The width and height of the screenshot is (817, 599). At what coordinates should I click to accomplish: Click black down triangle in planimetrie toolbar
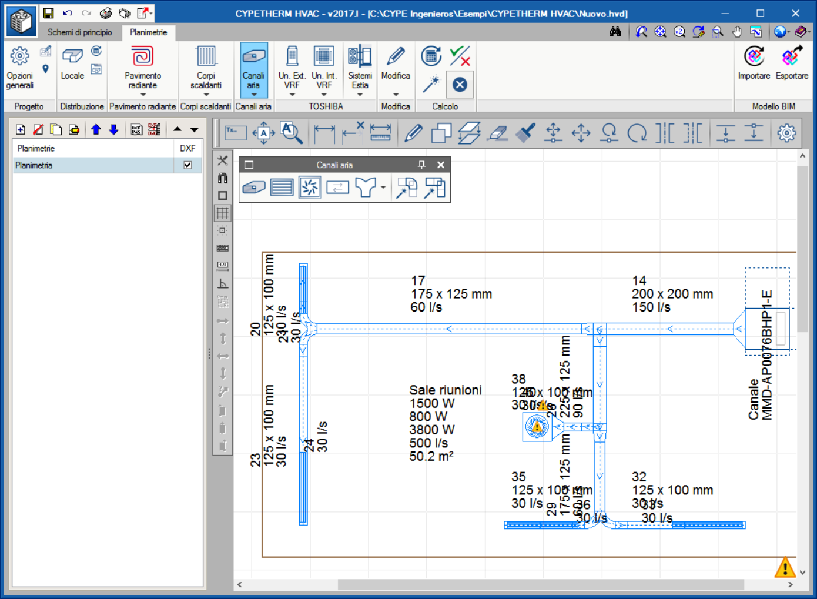[x=194, y=129]
